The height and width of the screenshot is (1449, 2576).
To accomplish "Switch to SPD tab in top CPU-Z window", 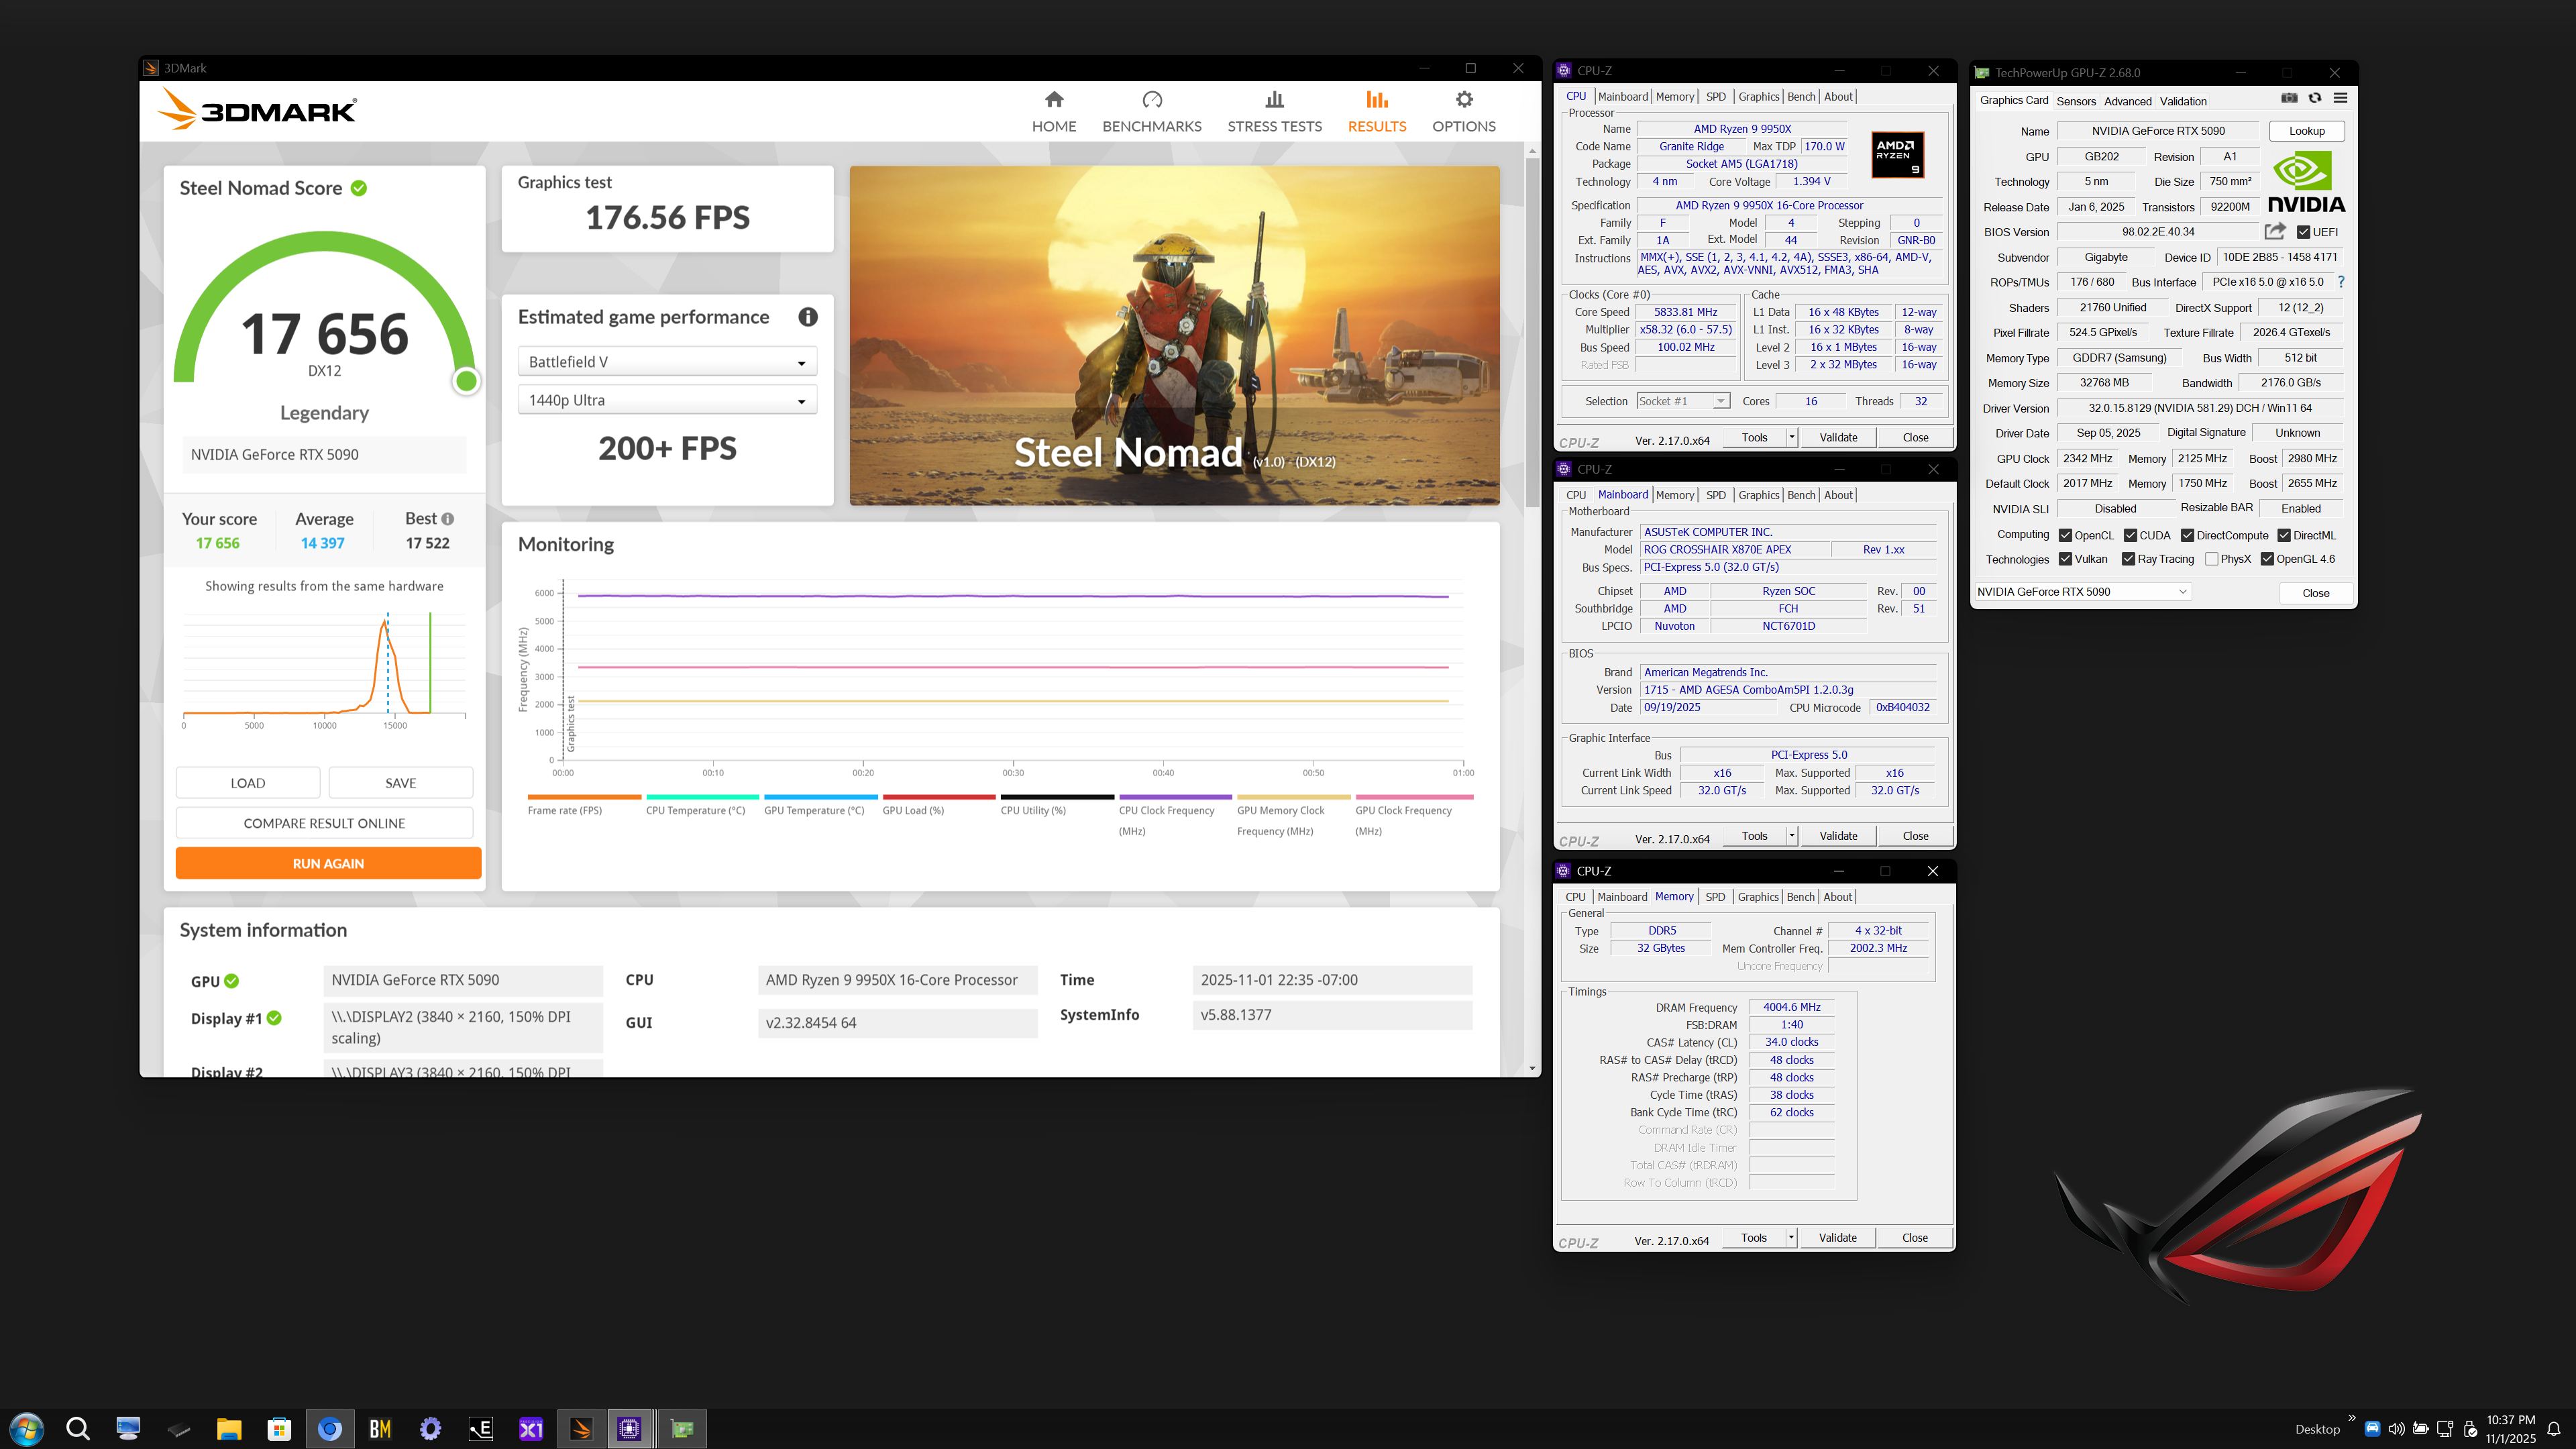I will 1715,97.
